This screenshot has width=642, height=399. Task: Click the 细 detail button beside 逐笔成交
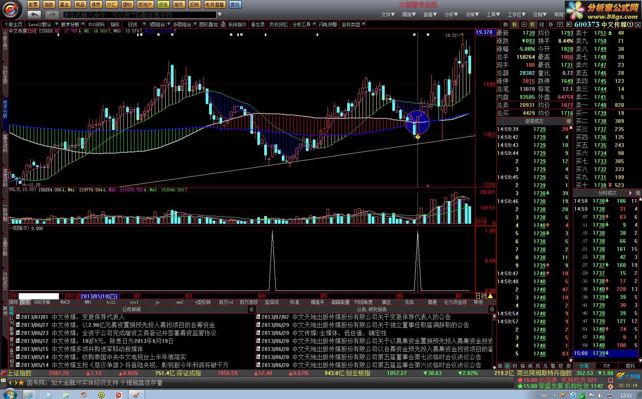[569, 121]
